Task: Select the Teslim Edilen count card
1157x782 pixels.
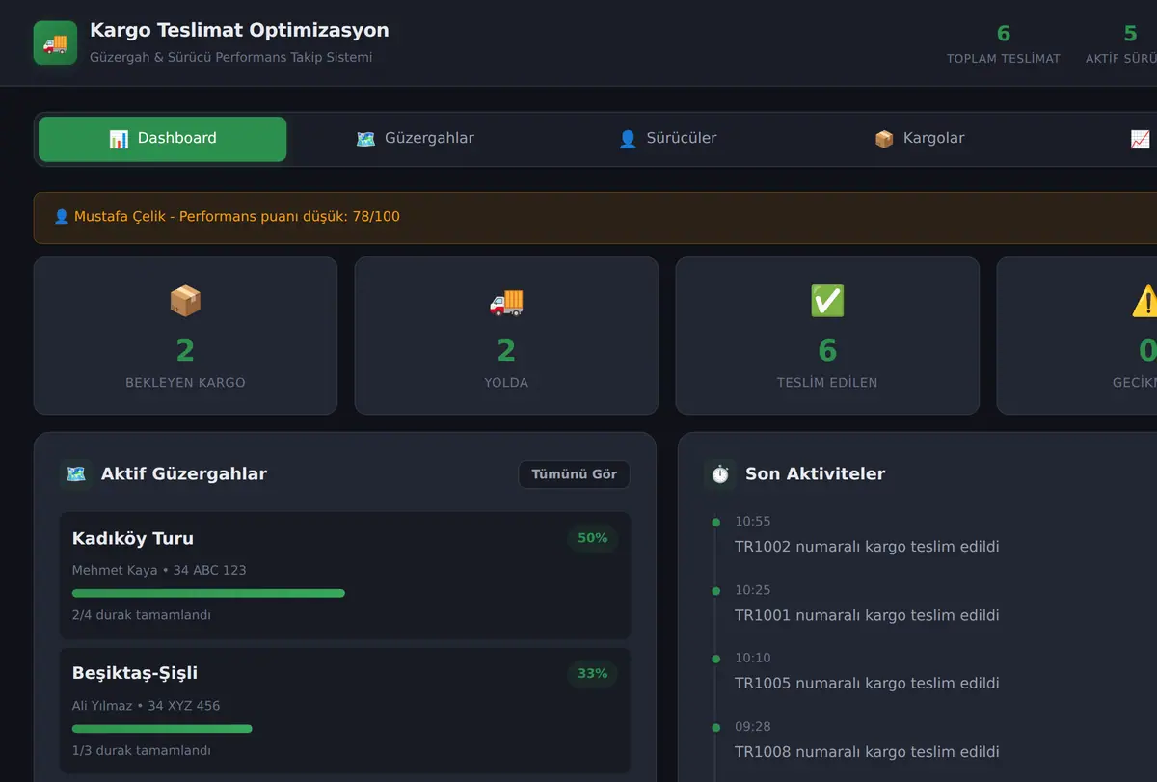Action: pos(827,336)
